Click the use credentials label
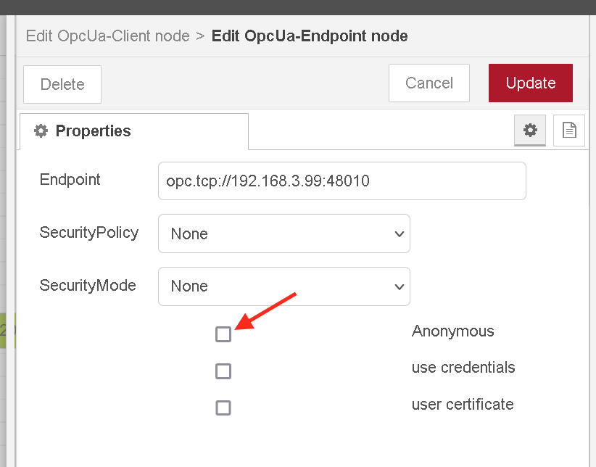The image size is (596, 467). 463,368
